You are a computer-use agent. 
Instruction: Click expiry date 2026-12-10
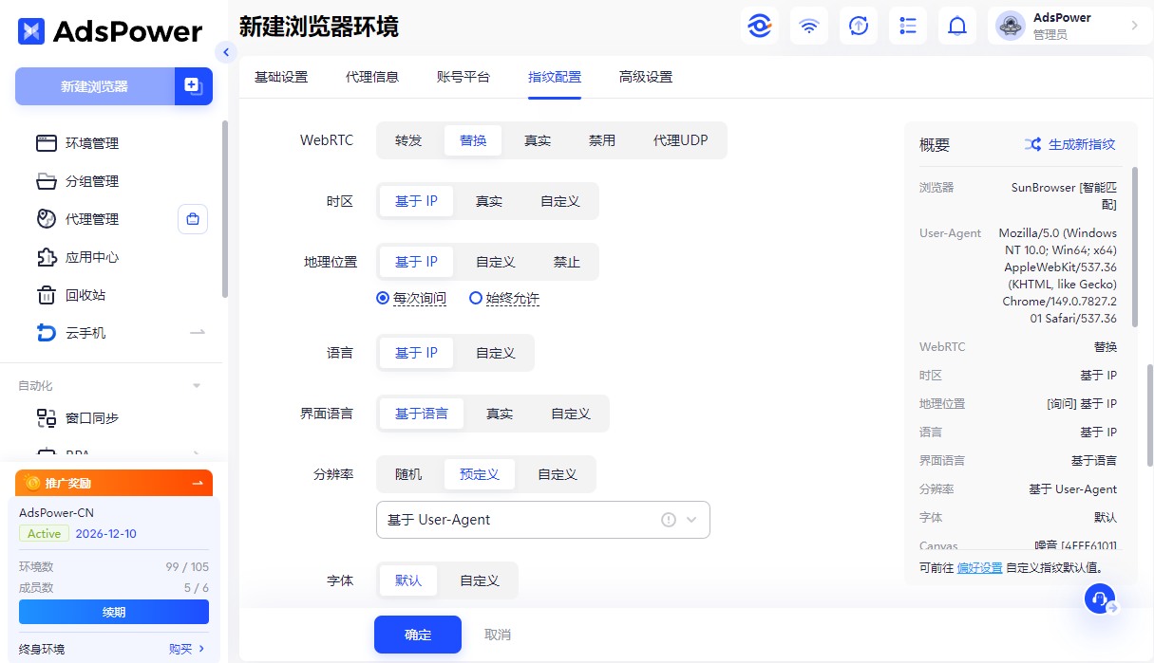tap(106, 534)
